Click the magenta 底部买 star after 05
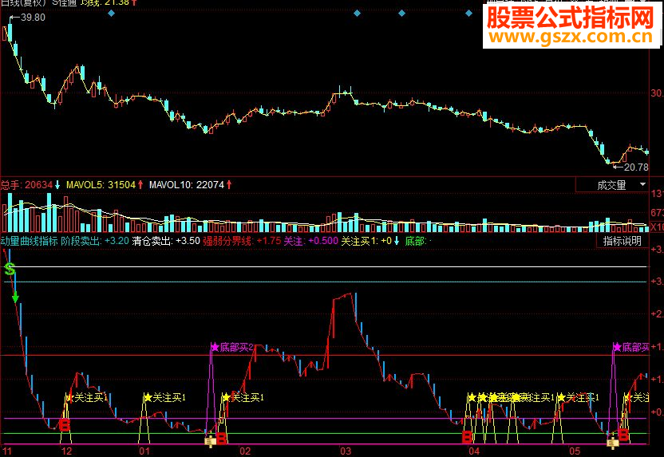The height and width of the screenshot is (457, 664). 617,348
